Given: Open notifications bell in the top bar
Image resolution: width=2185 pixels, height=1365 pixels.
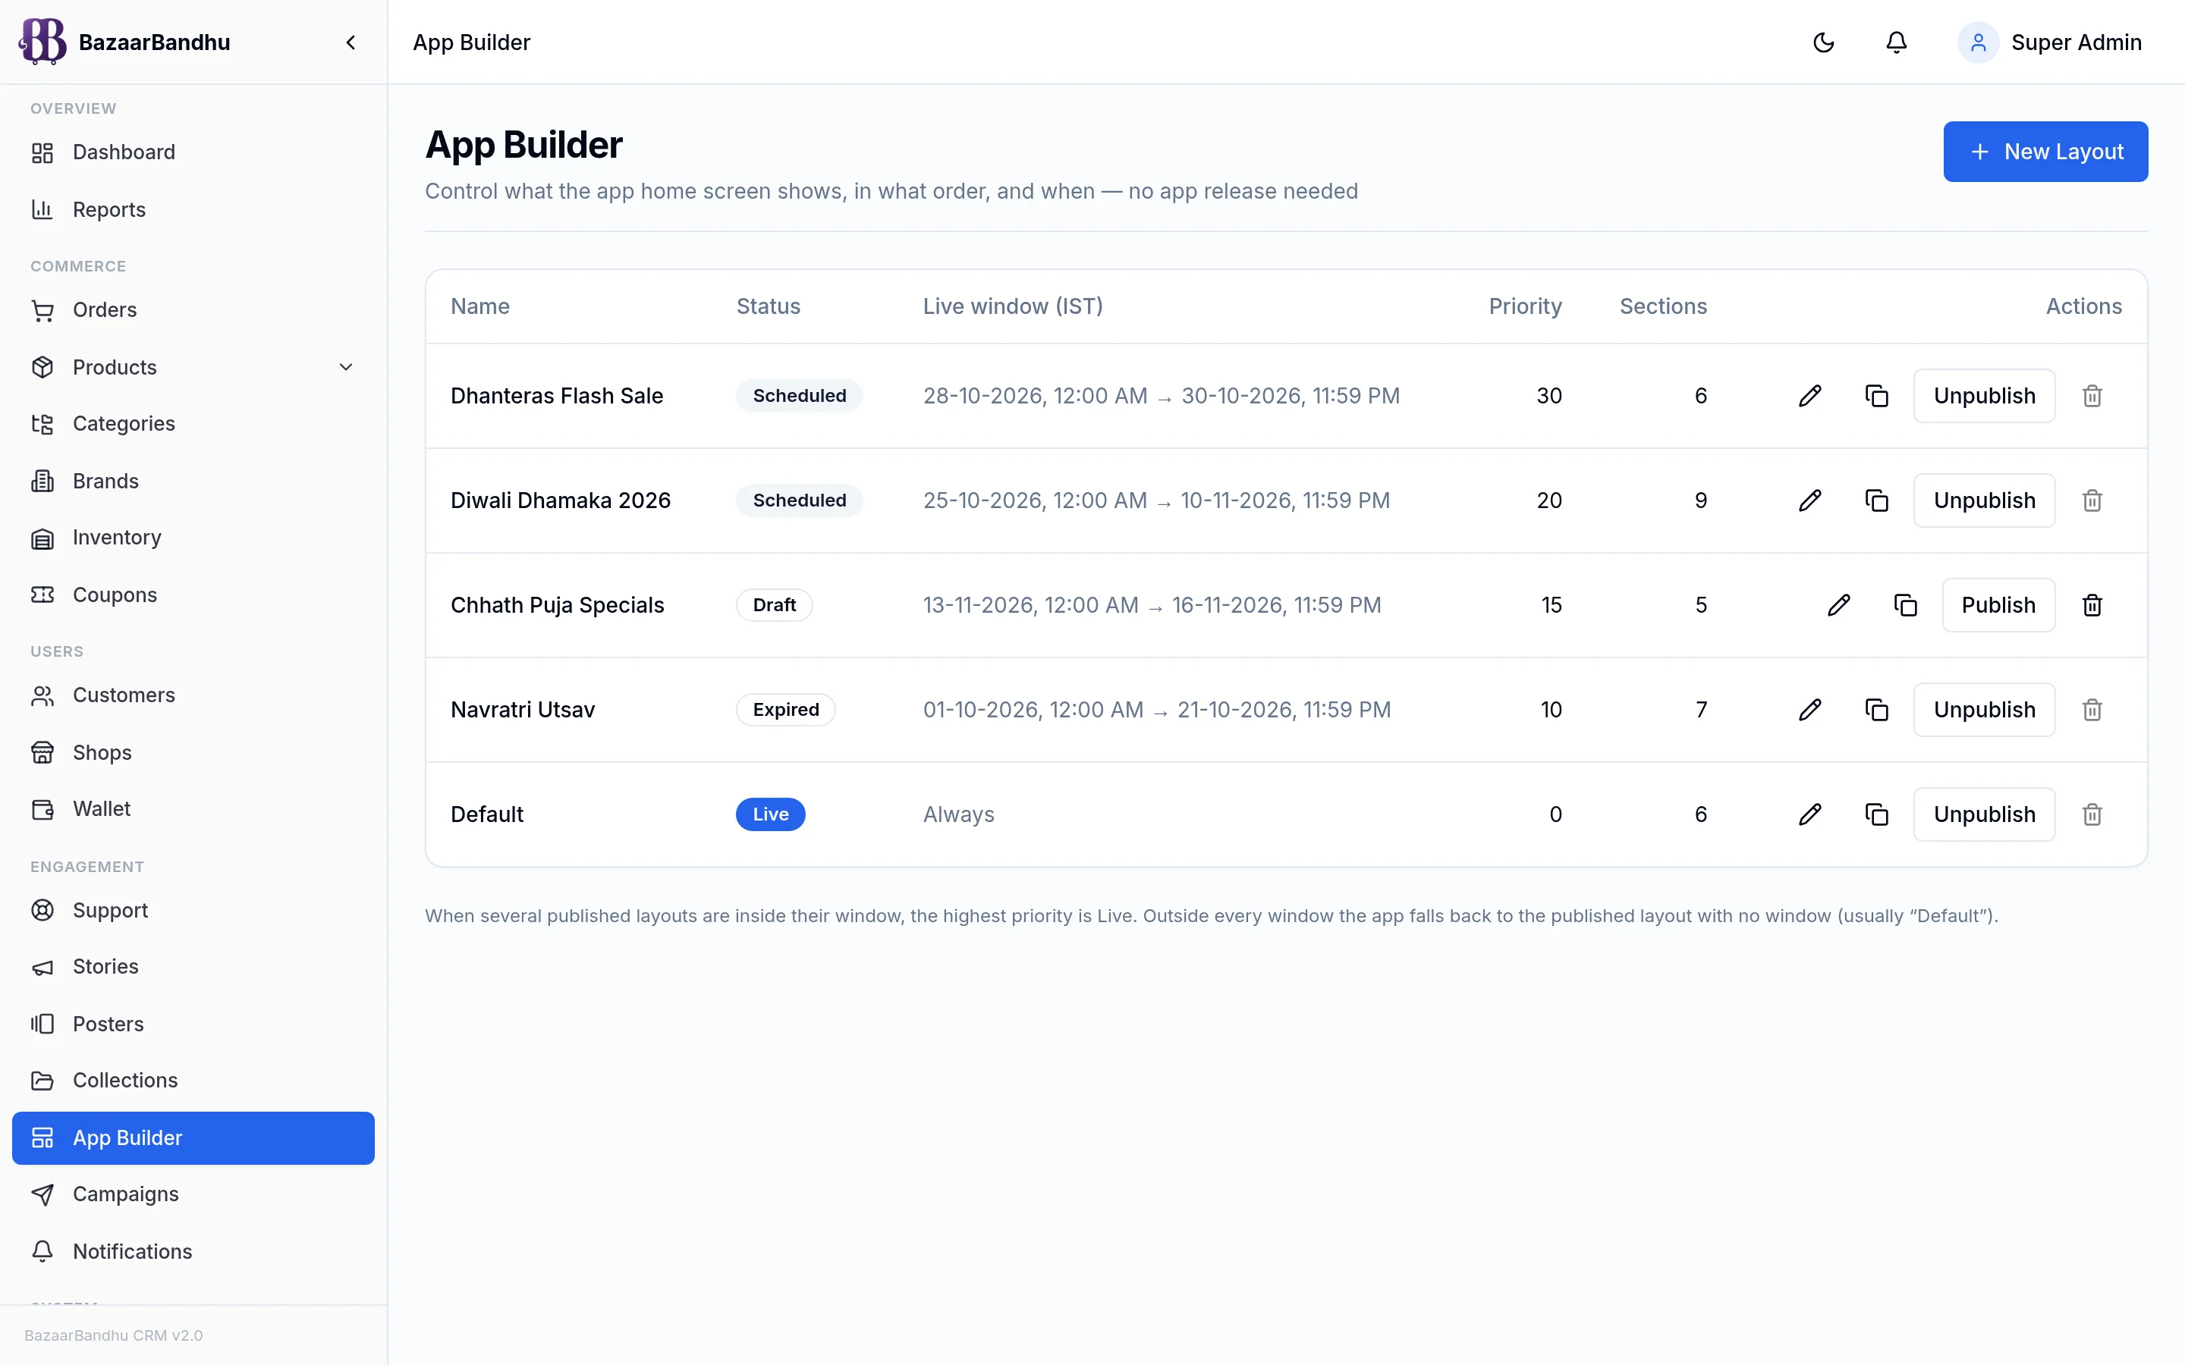Looking at the screenshot, I should (x=1896, y=42).
